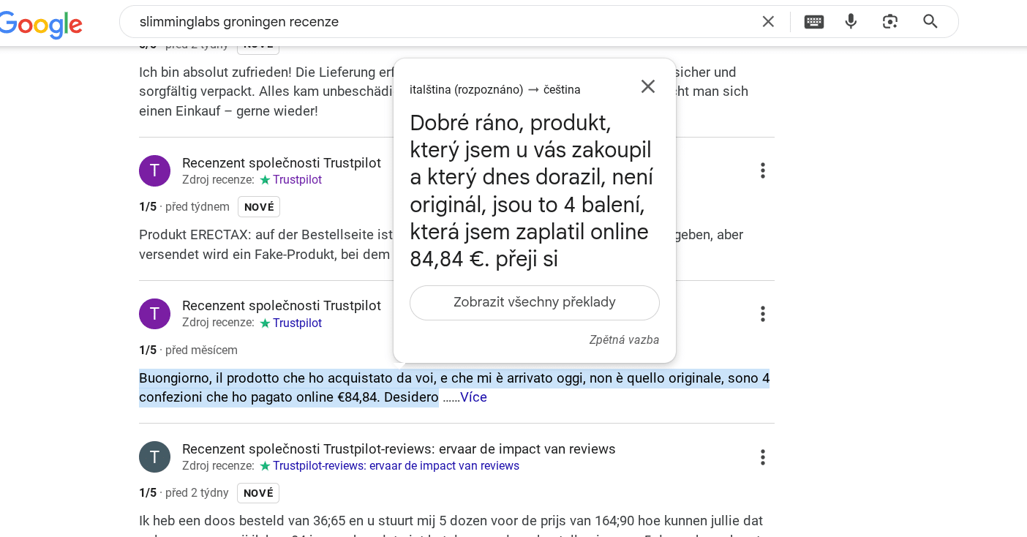The width and height of the screenshot is (1027, 537).
Task: Clear the search query with the X icon
Action: pyautogui.click(x=768, y=22)
